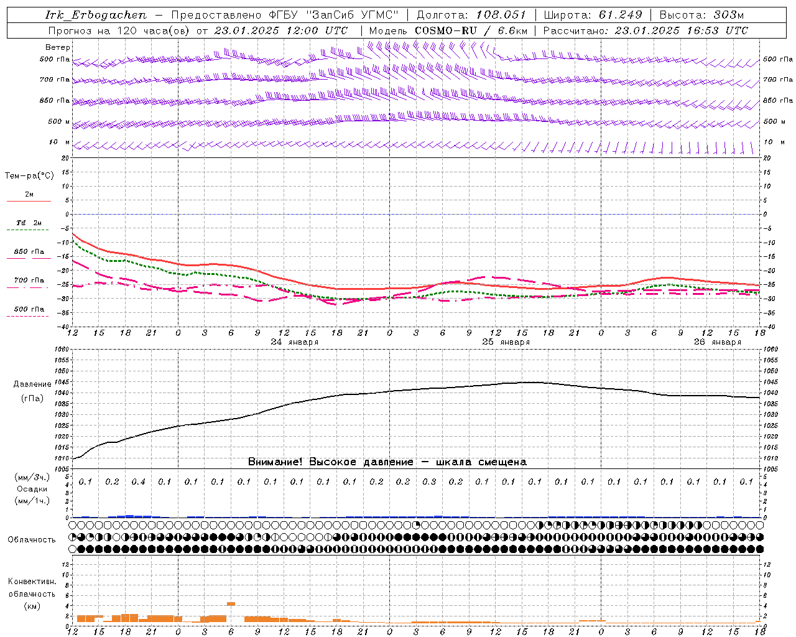Click the '24 января' date label
796x637 pixels.
[295, 342]
